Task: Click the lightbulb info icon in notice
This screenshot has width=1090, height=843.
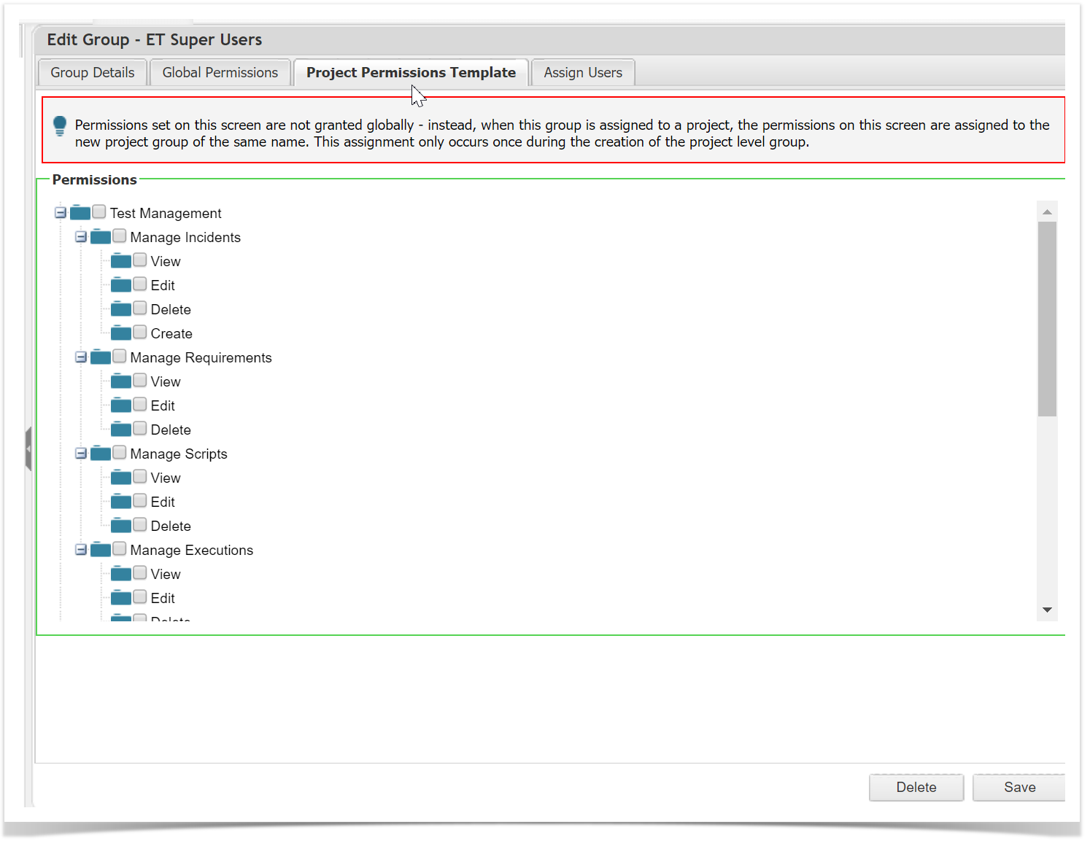Action: pos(60,126)
